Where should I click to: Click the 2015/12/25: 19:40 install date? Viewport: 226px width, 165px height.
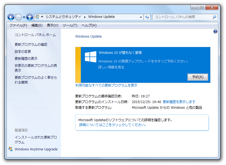pos(147,102)
